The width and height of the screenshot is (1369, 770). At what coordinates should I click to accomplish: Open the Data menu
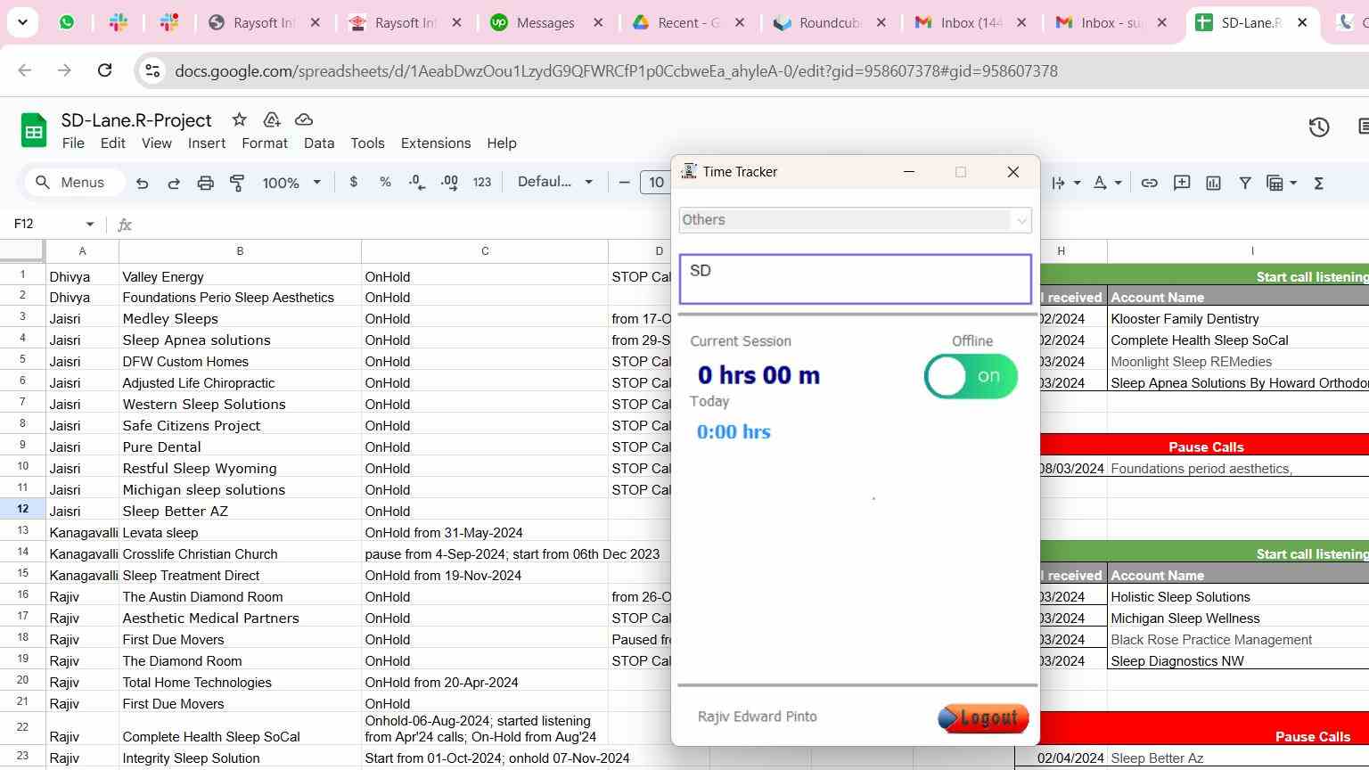[319, 143]
